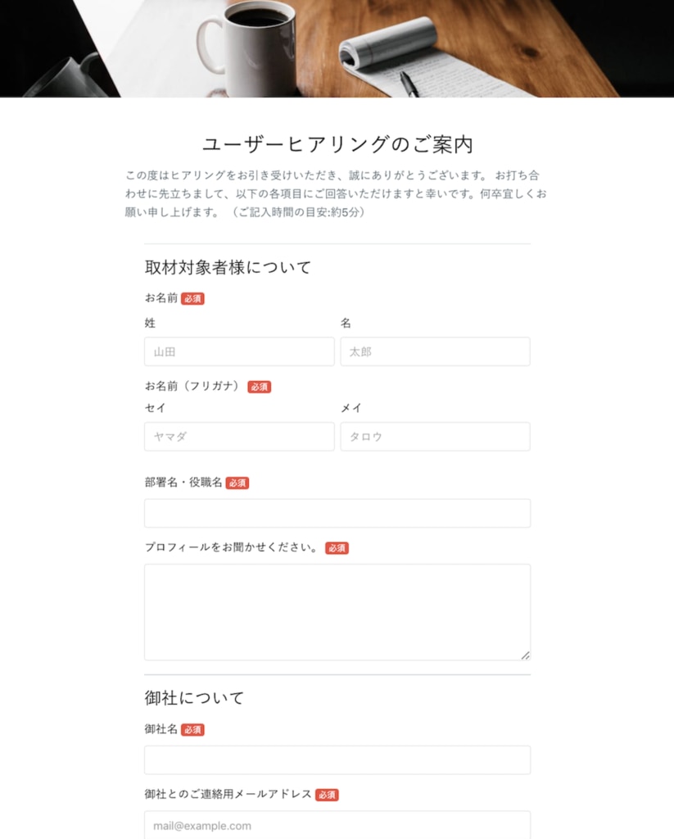Click the 必須 badge next to お名前

point(192,298)
